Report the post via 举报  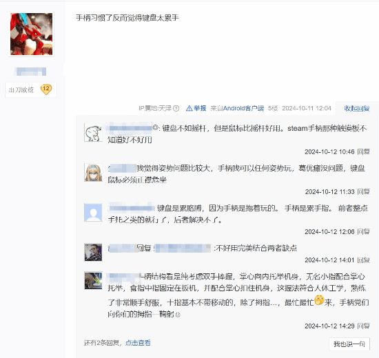(x=196, y=108)
